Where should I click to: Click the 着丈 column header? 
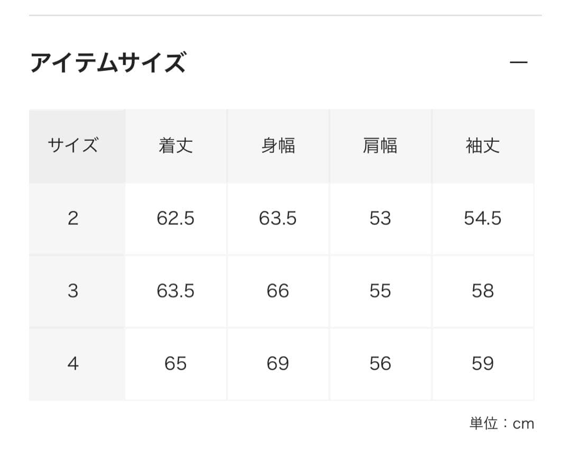(176, 146)
